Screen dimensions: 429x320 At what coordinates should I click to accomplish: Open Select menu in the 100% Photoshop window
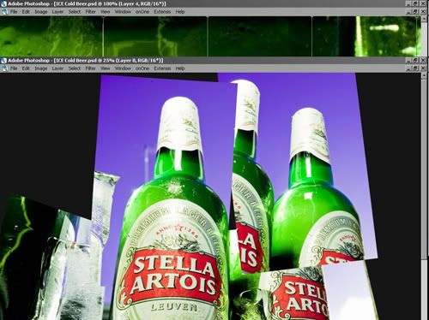tap(75, 12)
